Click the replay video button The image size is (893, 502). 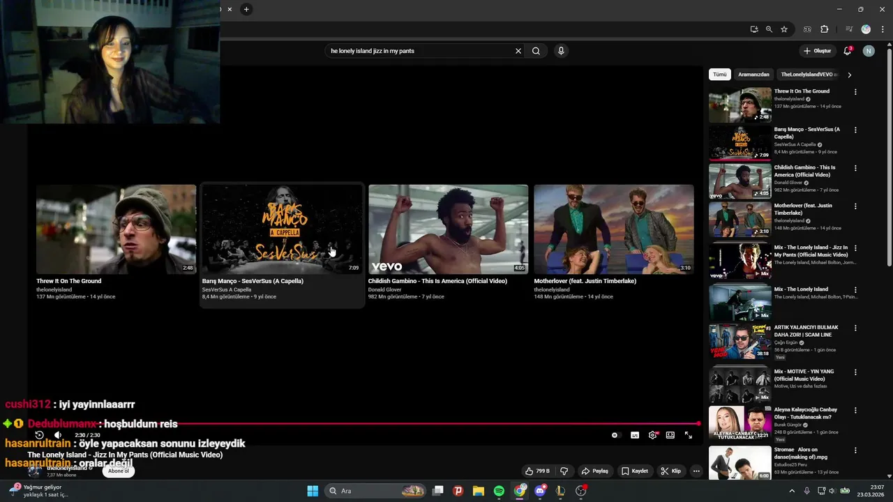point(39,435)
